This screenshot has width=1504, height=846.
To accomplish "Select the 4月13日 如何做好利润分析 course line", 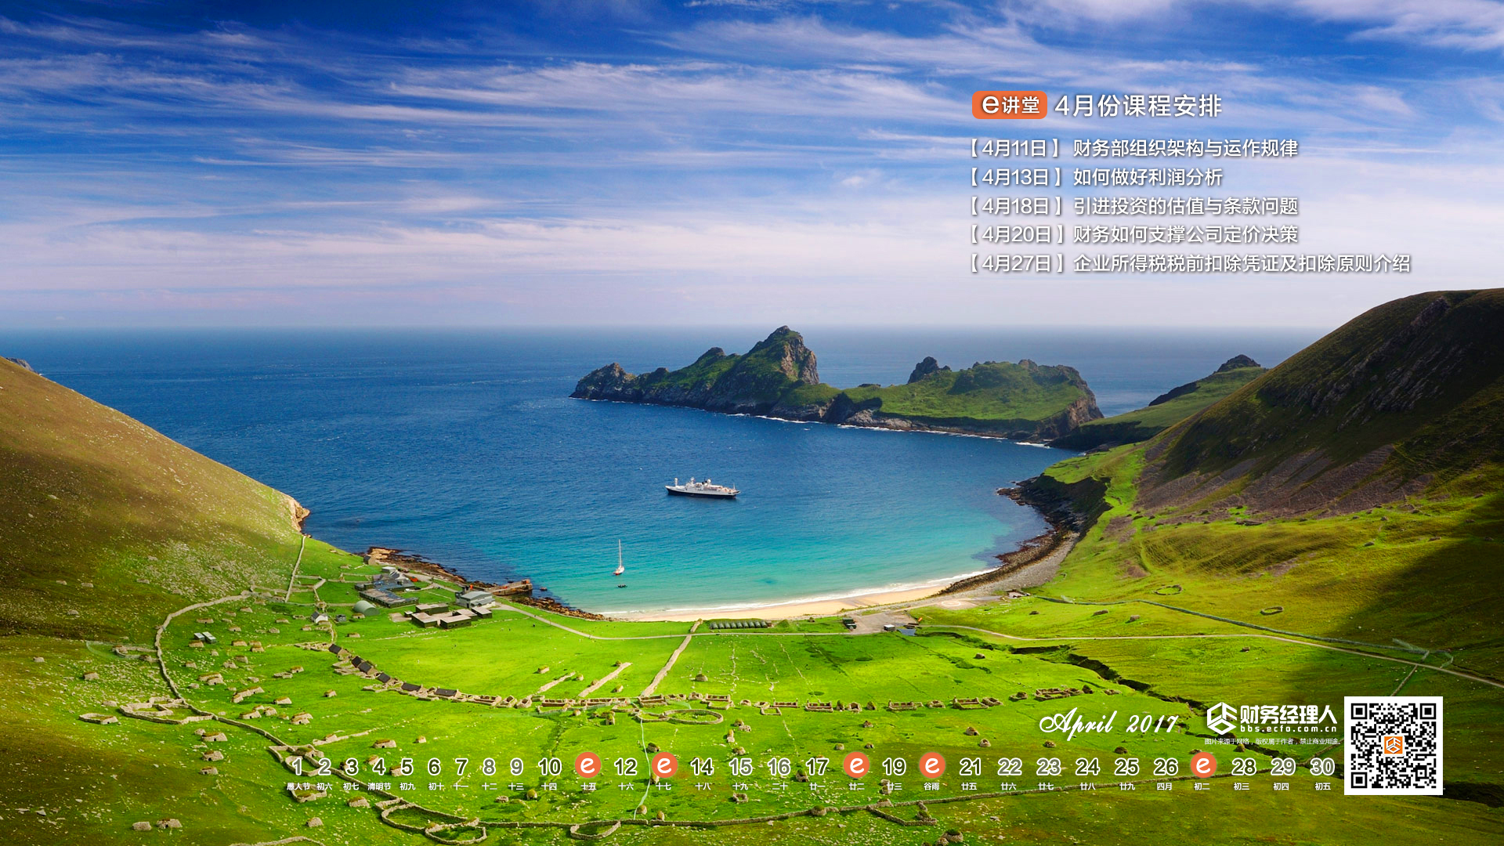I will pyautogui.click(x=1095, y=177).
